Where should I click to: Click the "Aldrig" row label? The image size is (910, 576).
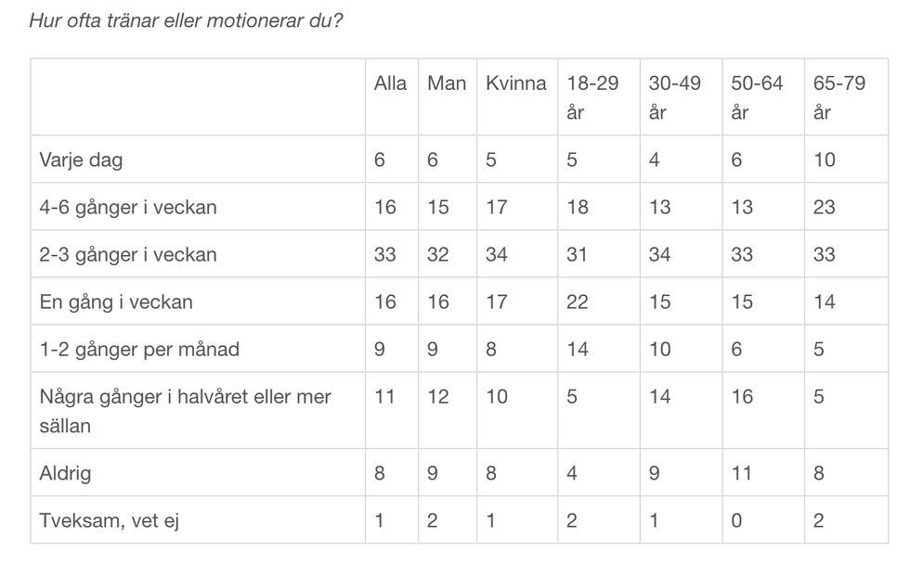pyautogui.click(x=65, y=474)
